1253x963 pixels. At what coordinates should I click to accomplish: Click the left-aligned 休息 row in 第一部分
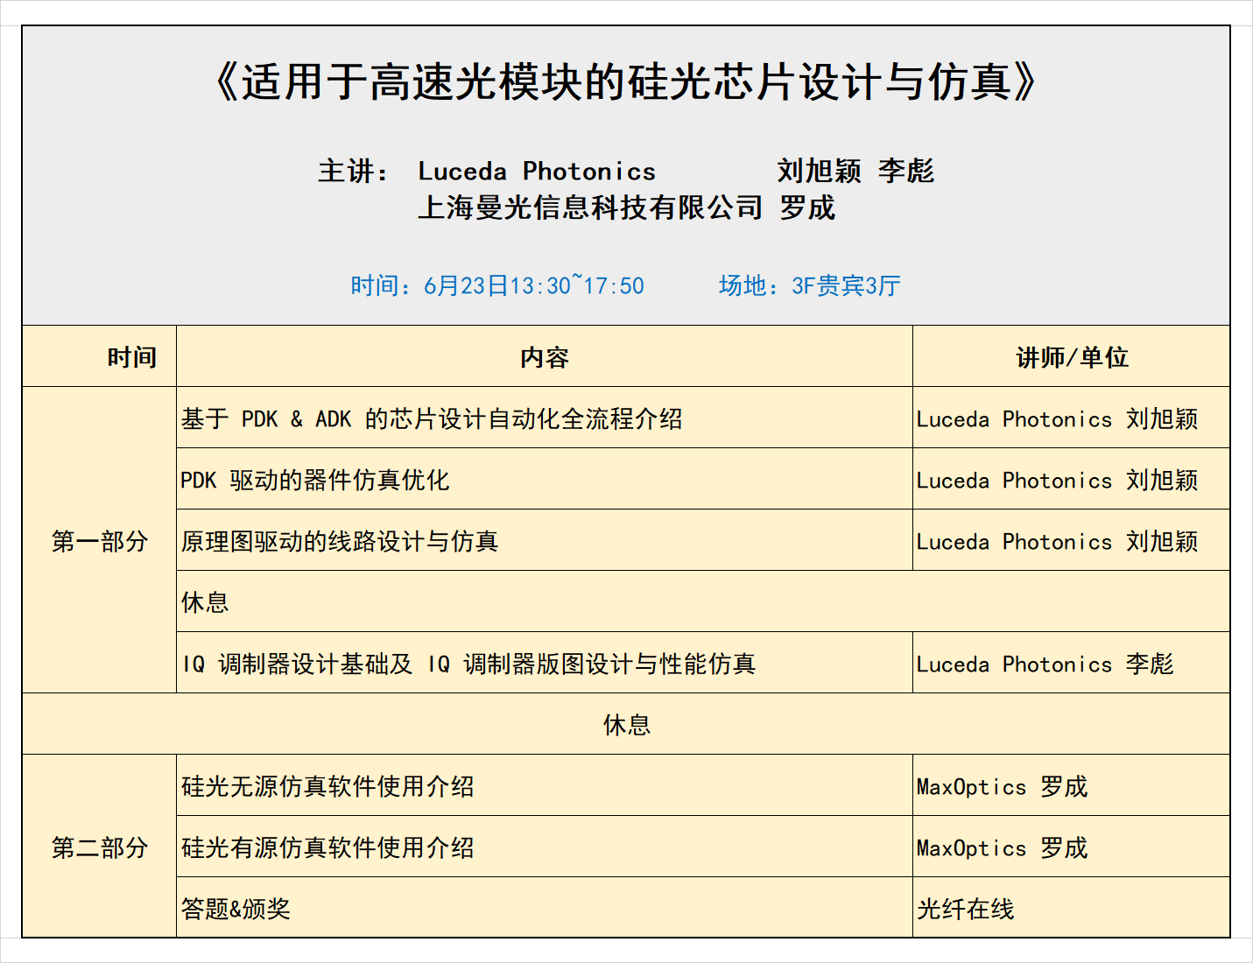pyautogui.click(x=703, y=601)
